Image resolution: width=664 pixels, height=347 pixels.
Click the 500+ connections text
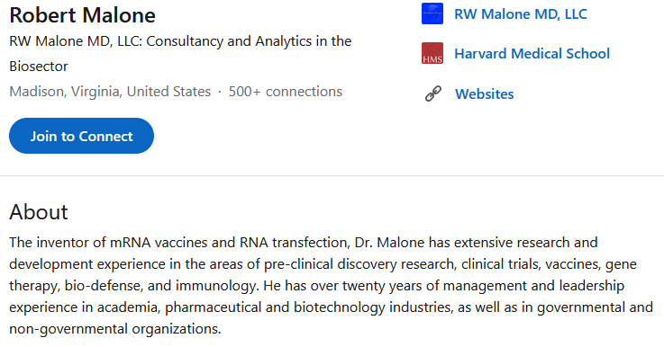pos(286,92)
